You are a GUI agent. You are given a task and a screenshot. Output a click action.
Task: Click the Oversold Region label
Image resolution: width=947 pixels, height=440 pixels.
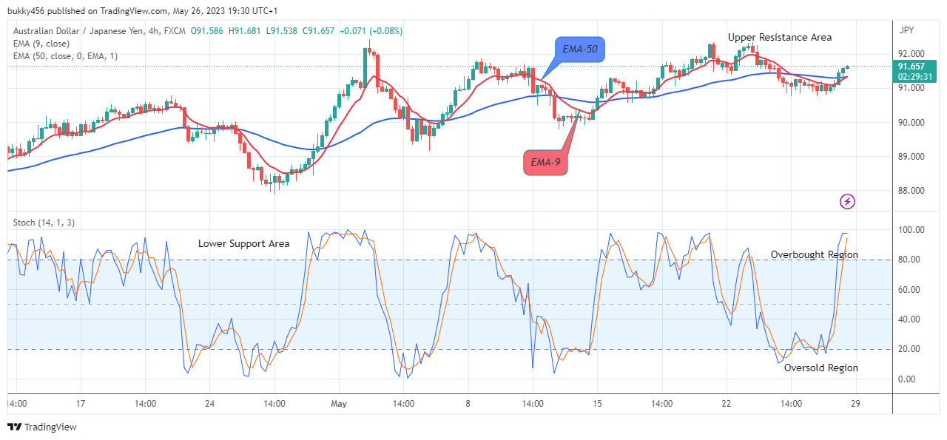pyautogui.click(x=821, y=368)
